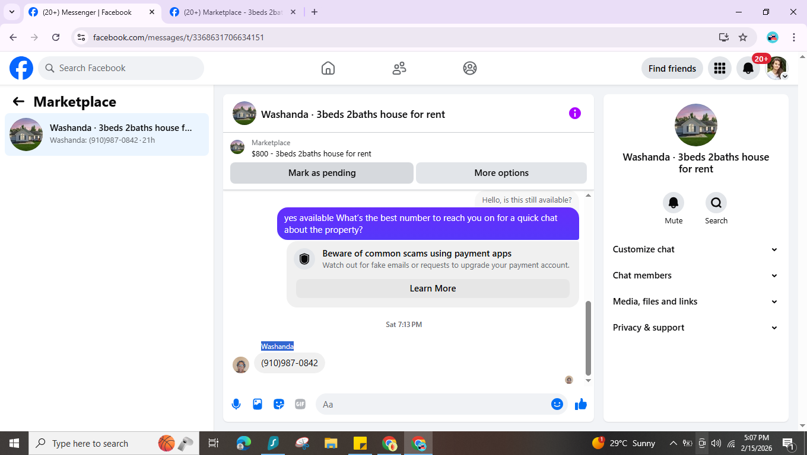Search in conversation magnifier icon
807x455 pixels.
pyautogui.click(x=716, y=203)
